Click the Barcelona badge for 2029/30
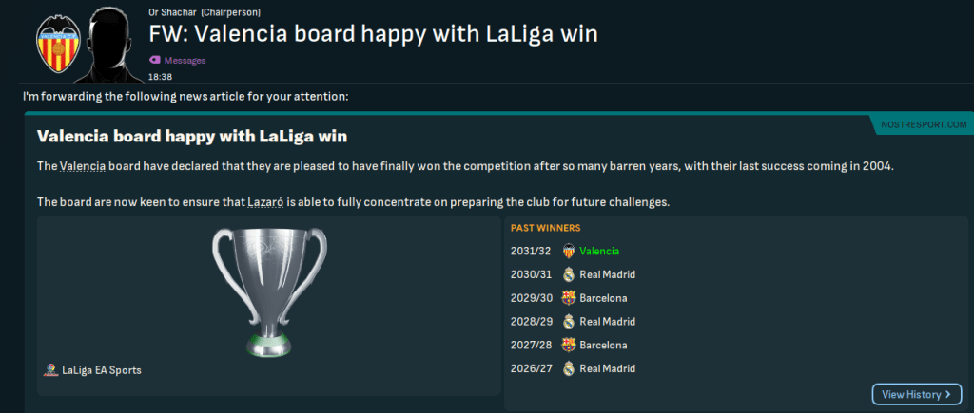The image size is (974, 413). (x=569, y=298)
